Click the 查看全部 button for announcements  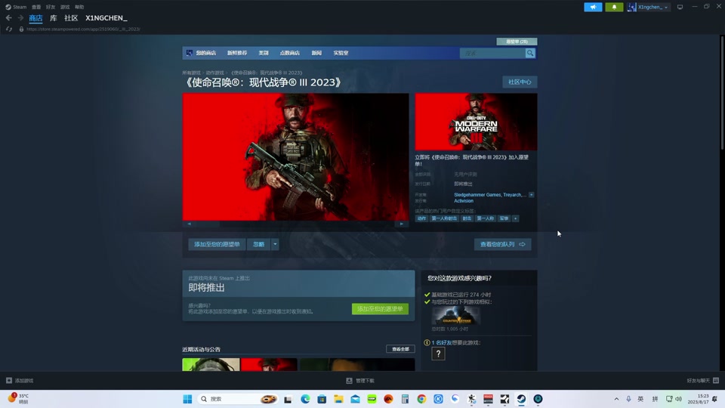(400, 349)
